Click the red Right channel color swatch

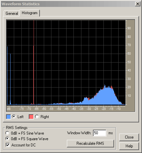point(31,116)
